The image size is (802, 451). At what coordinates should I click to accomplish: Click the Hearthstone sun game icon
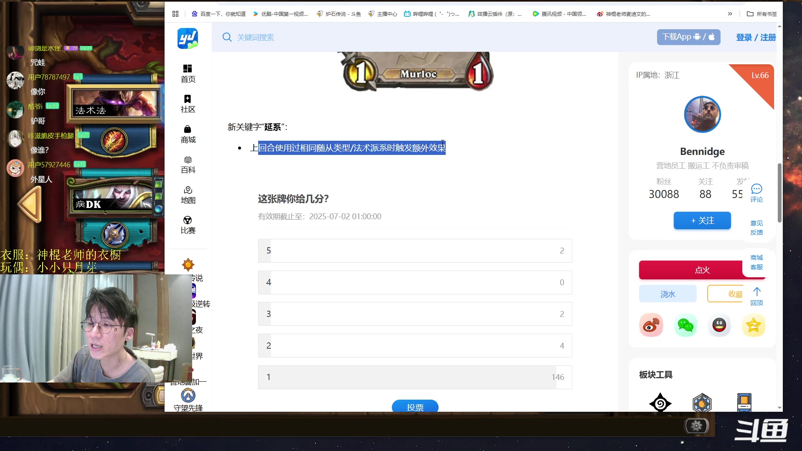point(188,264)
